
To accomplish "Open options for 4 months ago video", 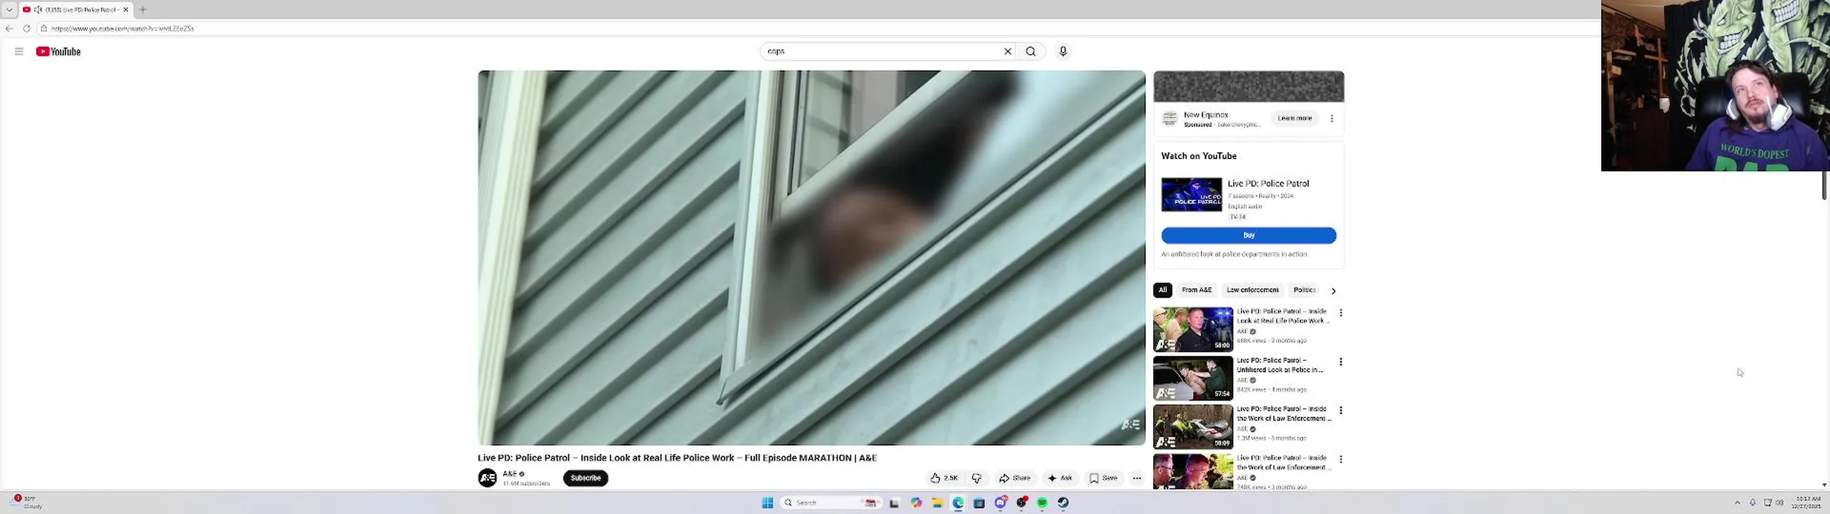I will point(1341,362).
